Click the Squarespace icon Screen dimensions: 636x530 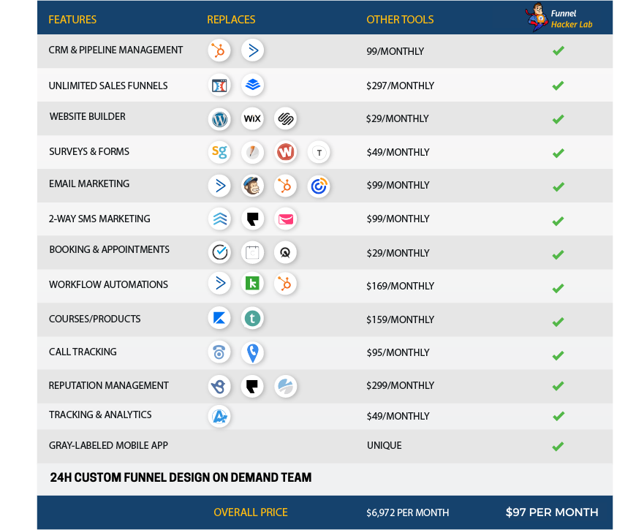coord(286,119)
